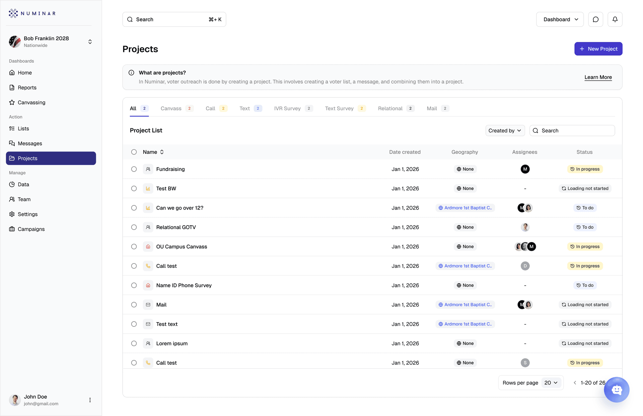643x416 pixels.
Task: Select the Can we go over 12? row
Action: tap(134, 208)
